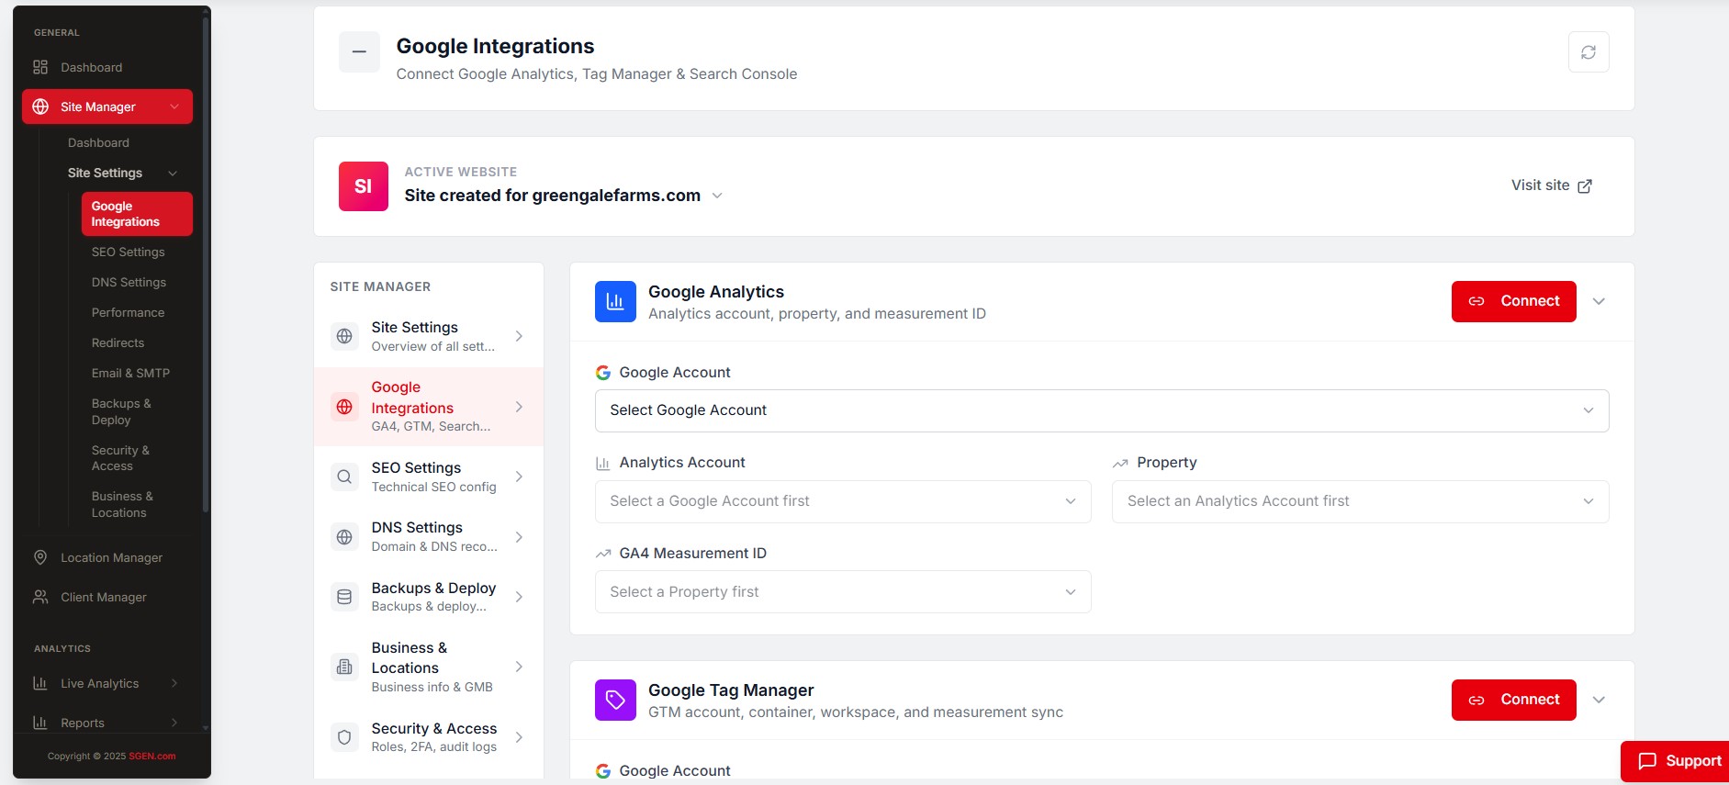Open Security & Access in sidebar submenu
Viewport: 1729px width, 785px height.
click(120, 458)
